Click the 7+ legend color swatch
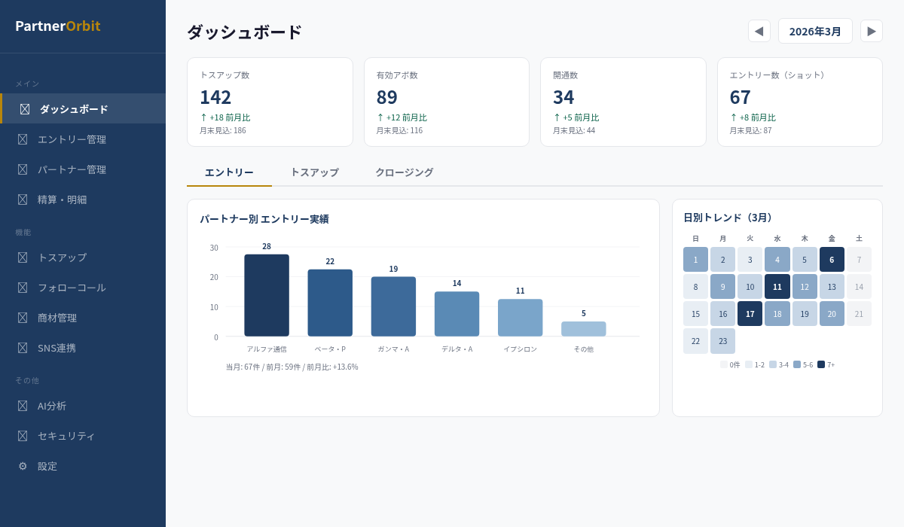This screenshot has height=527, width=904. [821, 364]
